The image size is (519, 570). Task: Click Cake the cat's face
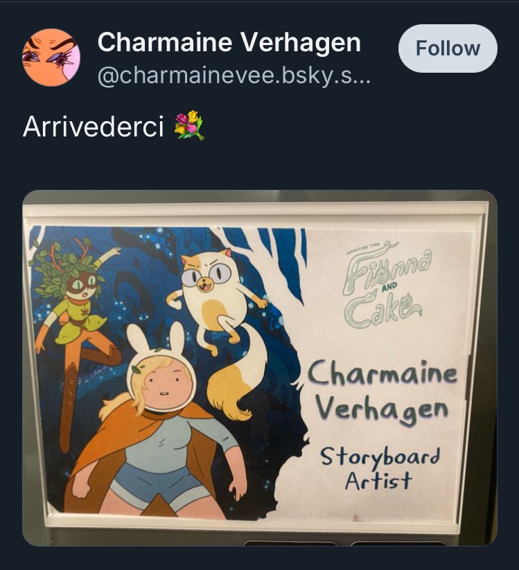pyautogui.click(x=206, y=274)
